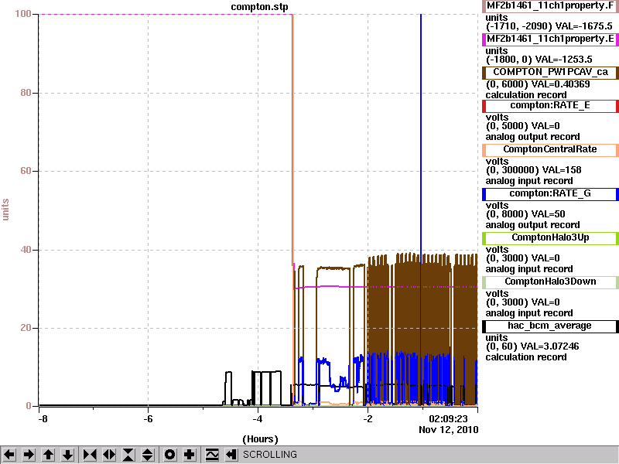The height and width of the screenshot is (464, 619).
Task: Click the VAL=-1675.5 reading
Action: tap(583, 26)
